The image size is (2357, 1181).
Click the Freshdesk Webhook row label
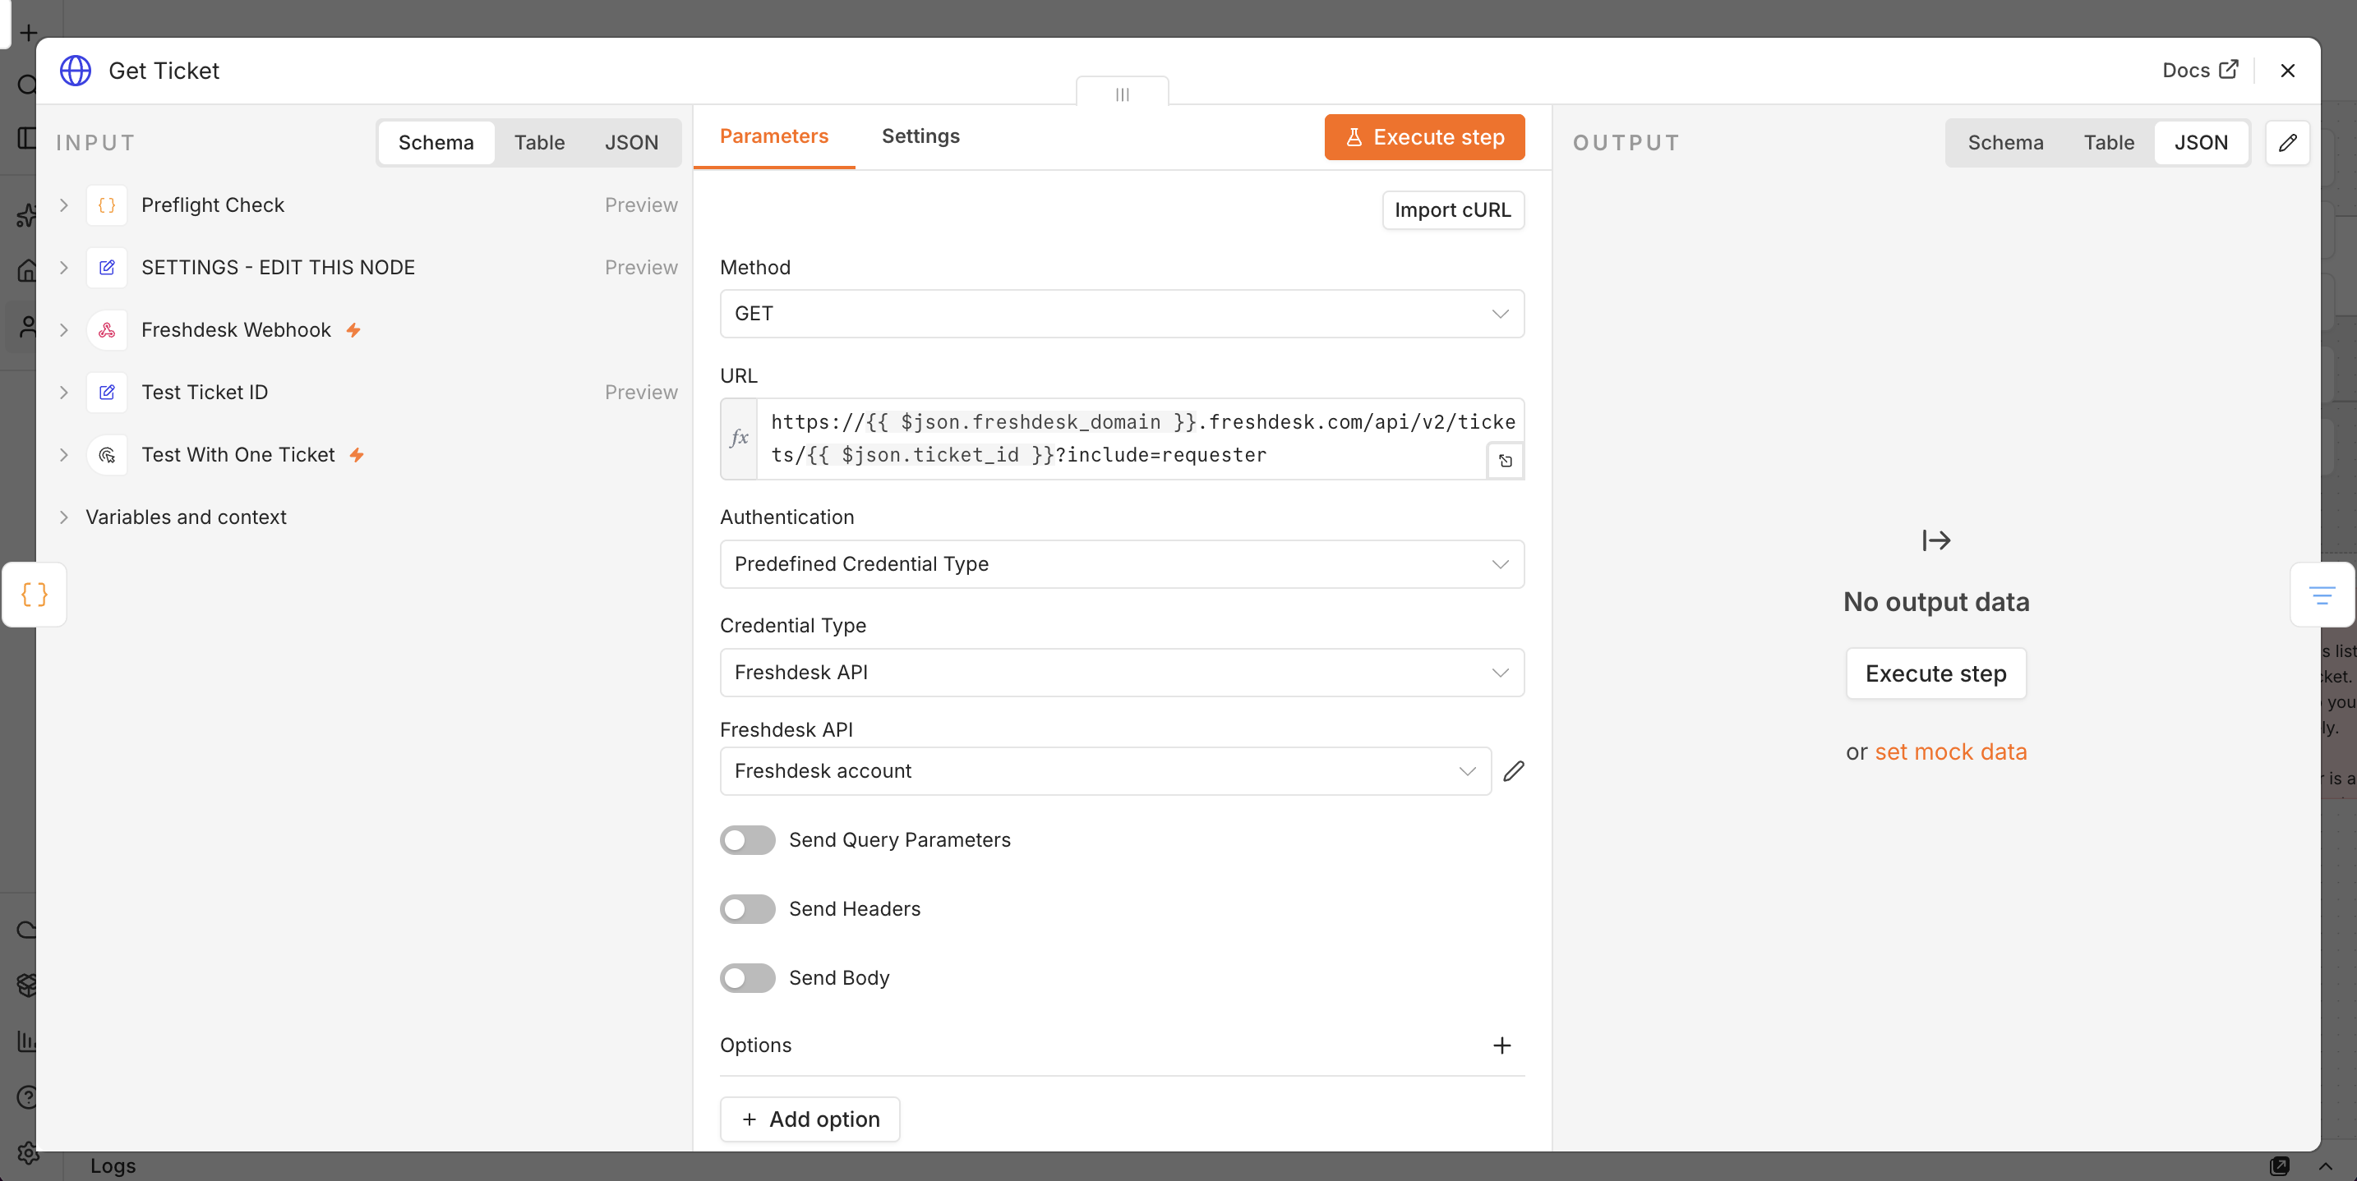(x=236, y=330)
